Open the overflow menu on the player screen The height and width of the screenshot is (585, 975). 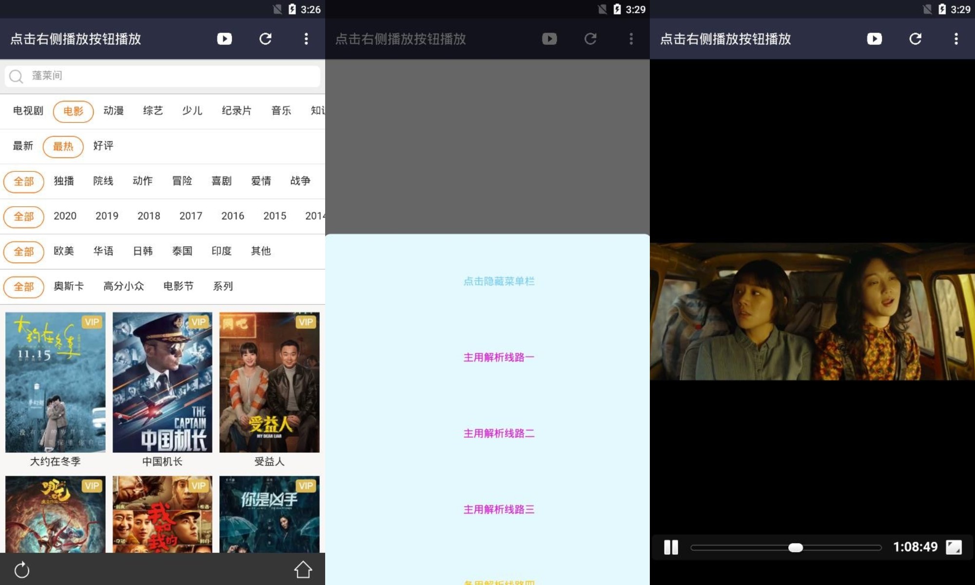point(956,39)
